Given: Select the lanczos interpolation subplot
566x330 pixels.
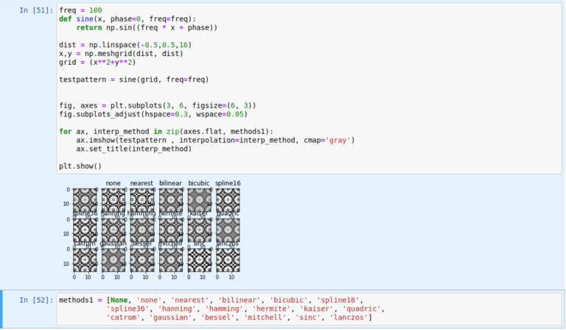Looking at the screenshot, I should (228, 259).
